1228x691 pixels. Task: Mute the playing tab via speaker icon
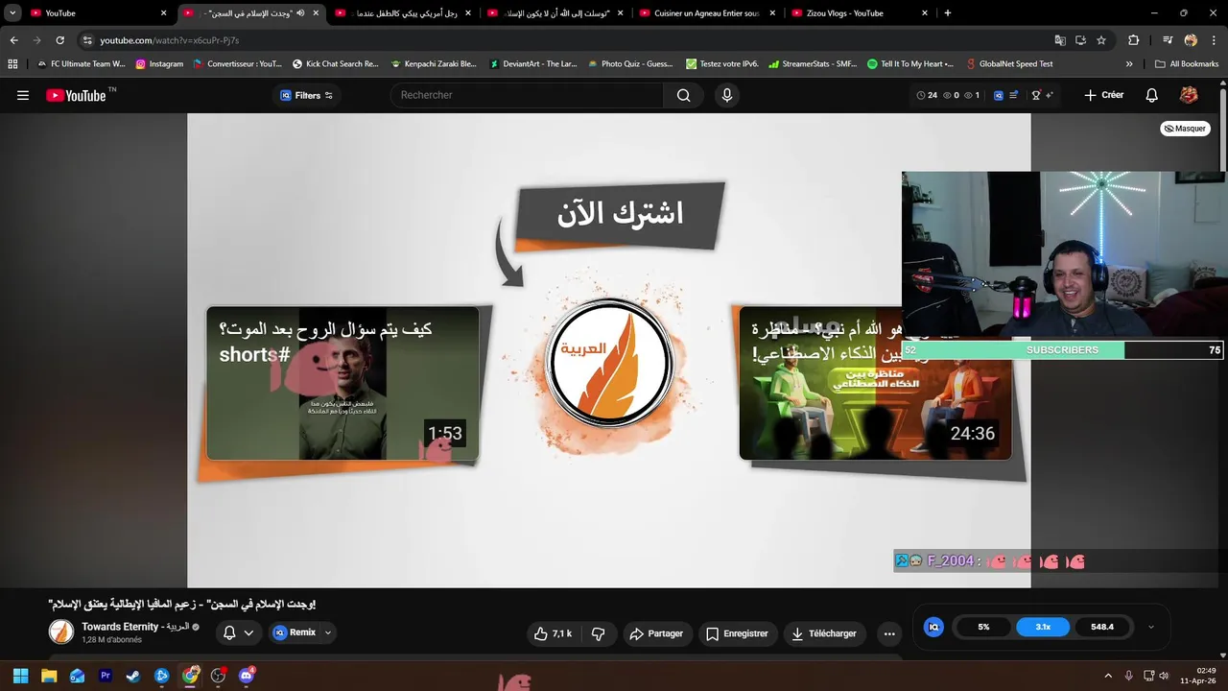pos(300,13)
